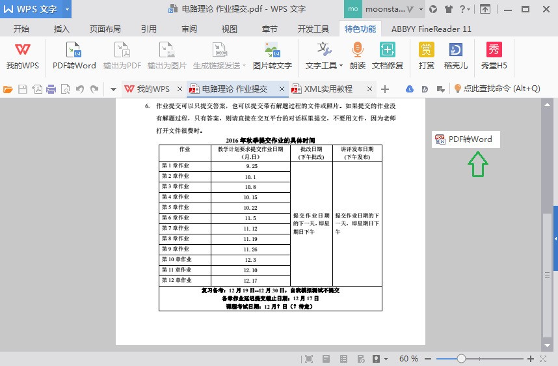Close the 我的WPS document tab
This screenshot has height=366, width=558.
[179, 89]
